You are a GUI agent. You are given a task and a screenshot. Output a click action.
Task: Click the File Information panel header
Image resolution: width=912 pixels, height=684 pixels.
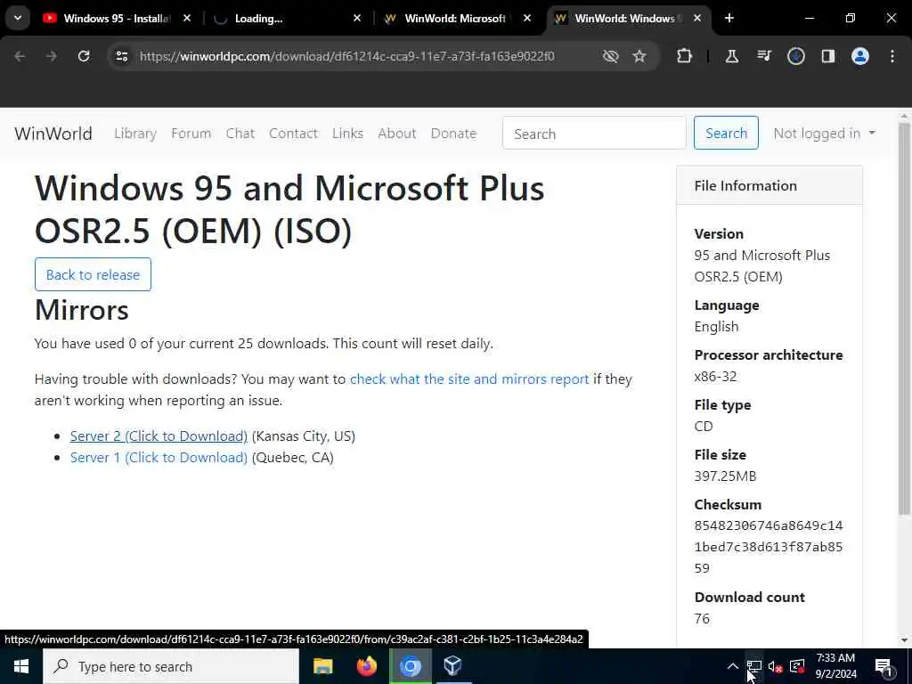769,185
